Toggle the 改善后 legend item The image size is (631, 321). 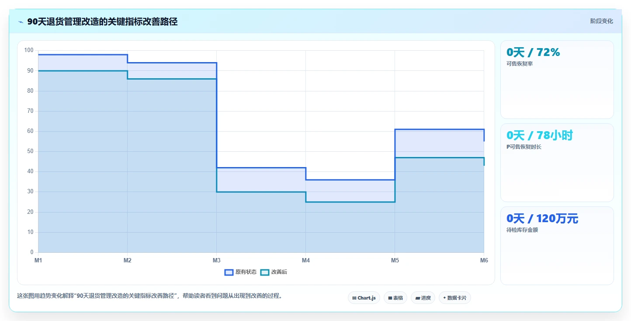coord(274,272)
